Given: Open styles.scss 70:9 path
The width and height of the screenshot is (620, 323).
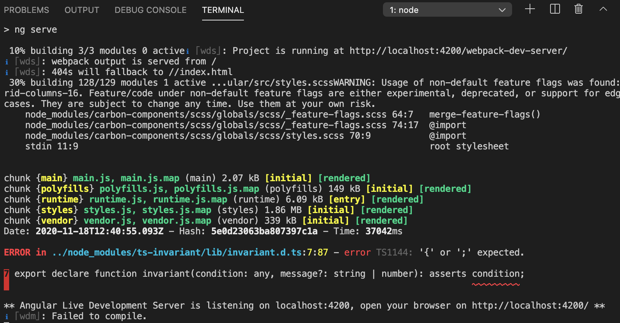Looking at the screenshot, I should 198,136.
